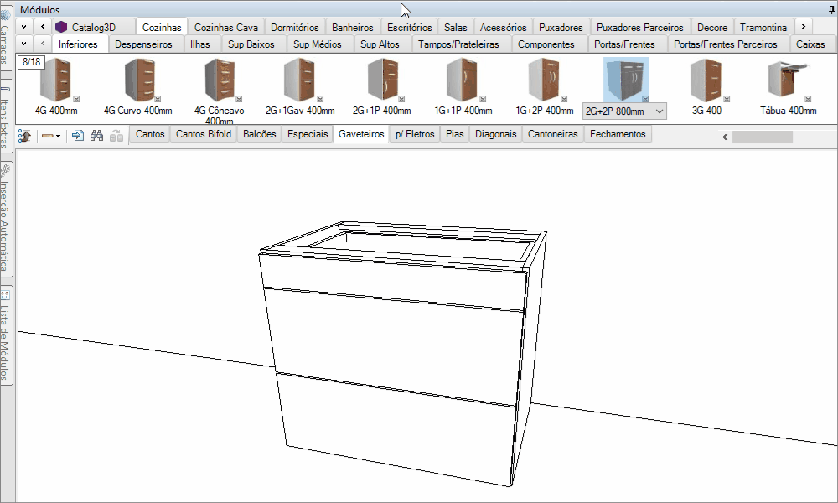Image resolution: width=838 pixels, height=503 pixels.
Task: Expand the second-row subcategory list chevron
Action: point(23,44)
